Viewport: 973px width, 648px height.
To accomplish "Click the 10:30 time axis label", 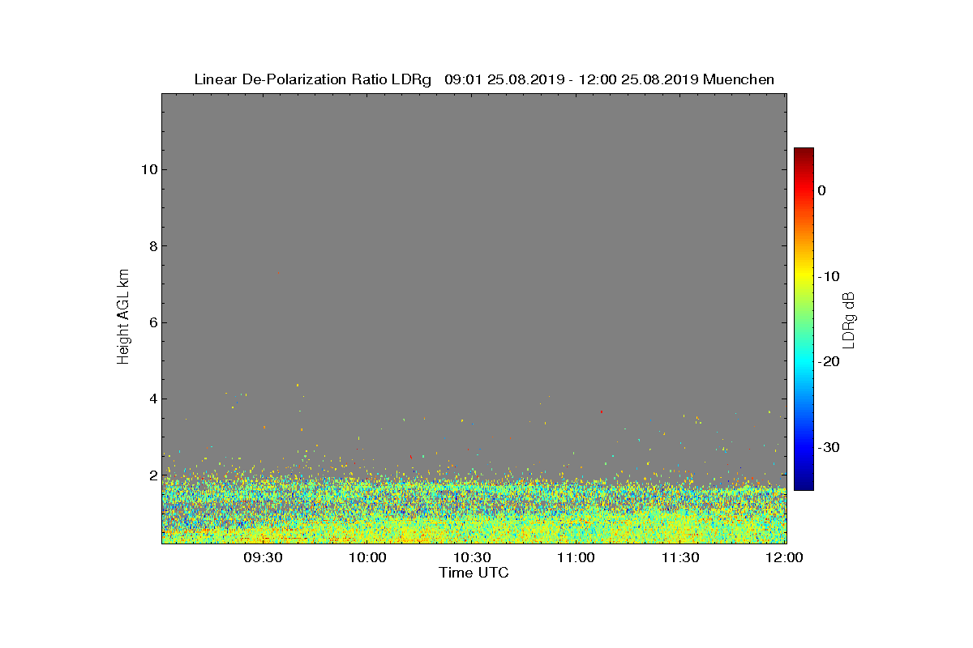I will click(472, 557).
